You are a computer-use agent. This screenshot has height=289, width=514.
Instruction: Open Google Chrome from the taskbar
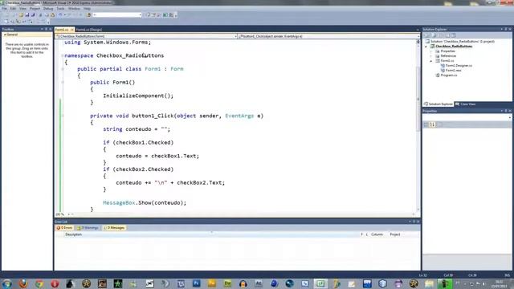coord(39,283)
